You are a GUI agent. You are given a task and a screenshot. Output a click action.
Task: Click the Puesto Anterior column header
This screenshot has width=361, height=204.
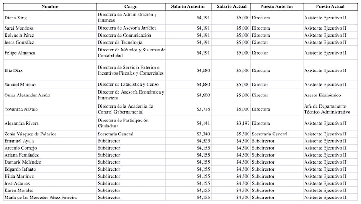277,6
